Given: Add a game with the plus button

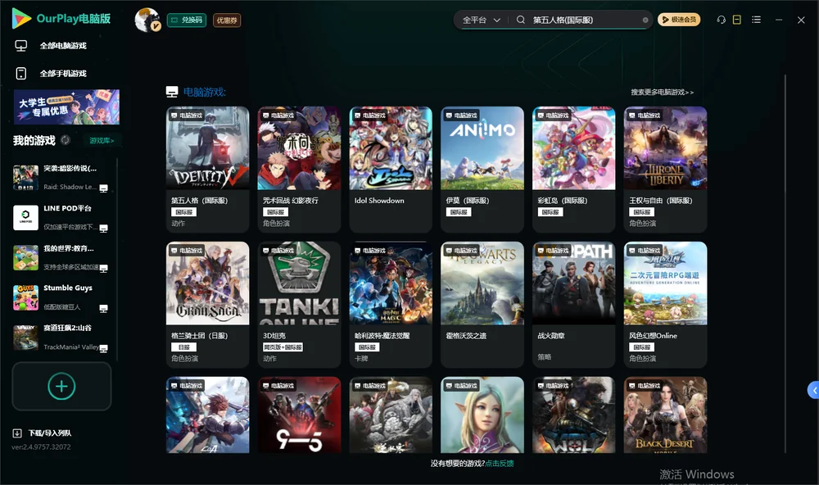Looking at the screenshot, I should coord(61,386).
